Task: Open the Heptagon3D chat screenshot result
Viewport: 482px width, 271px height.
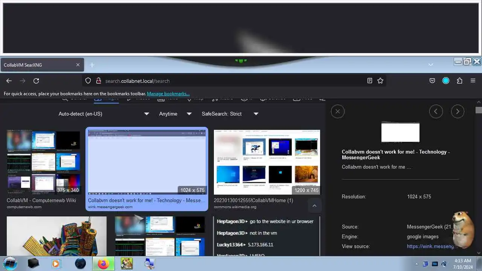Action: 267,236
